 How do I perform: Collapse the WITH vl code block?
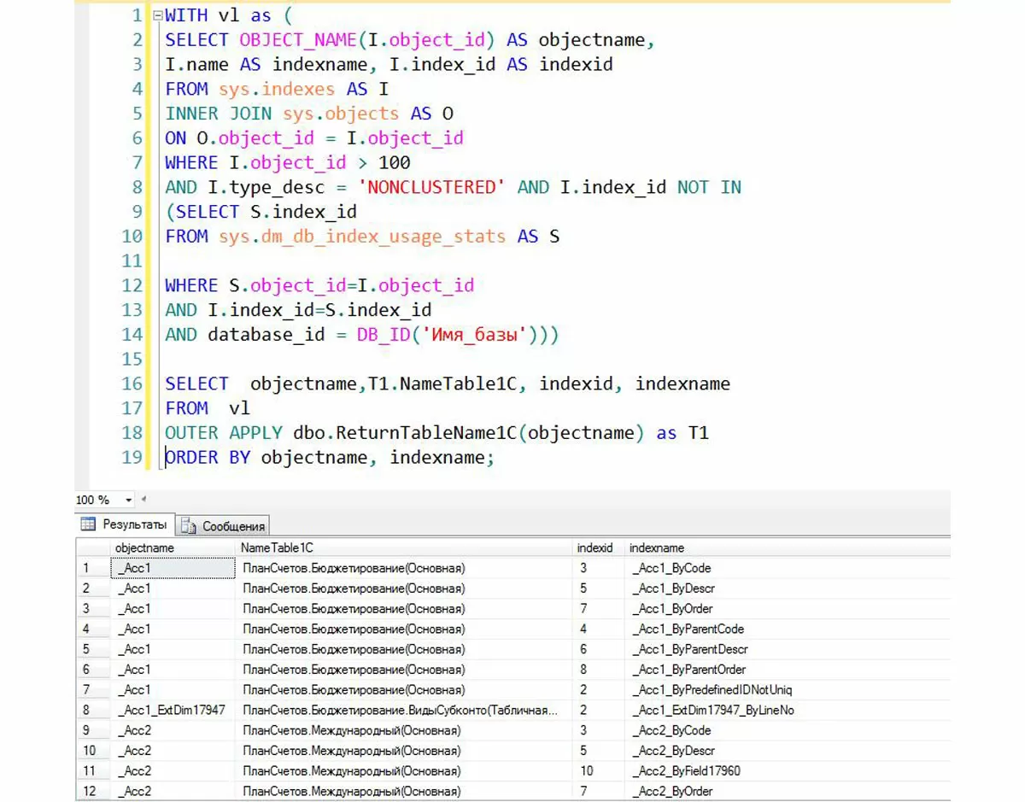click(156, 15)
